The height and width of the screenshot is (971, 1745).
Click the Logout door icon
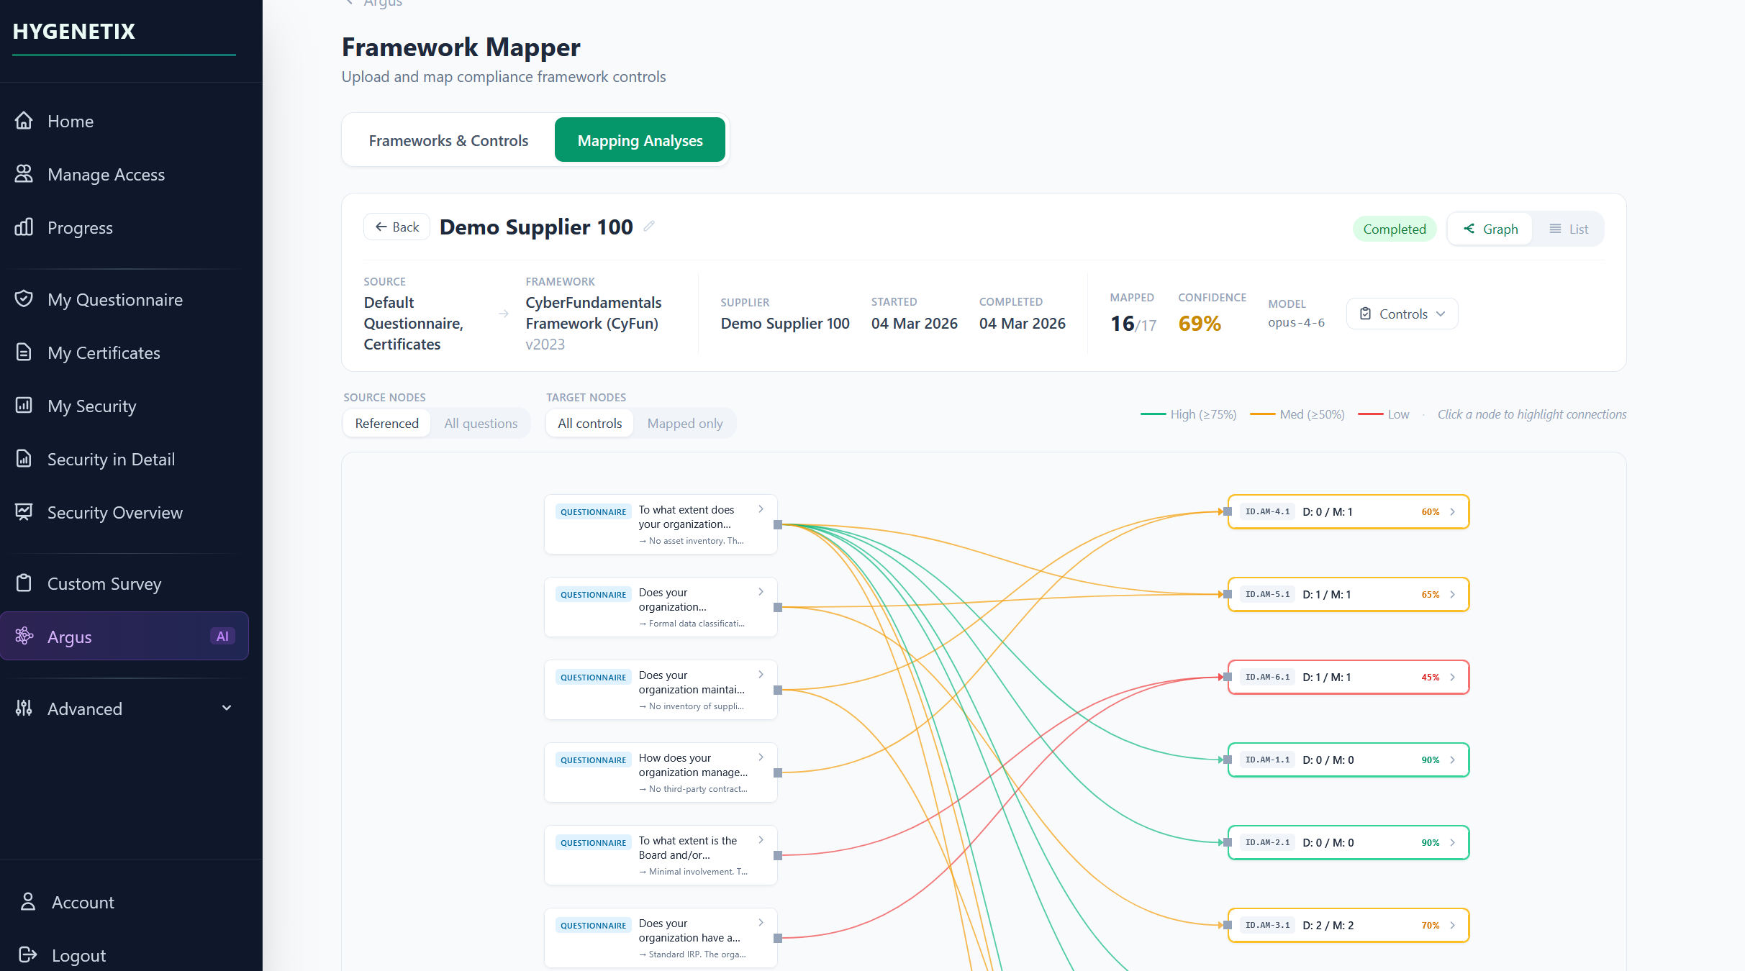tap(27, 955)
